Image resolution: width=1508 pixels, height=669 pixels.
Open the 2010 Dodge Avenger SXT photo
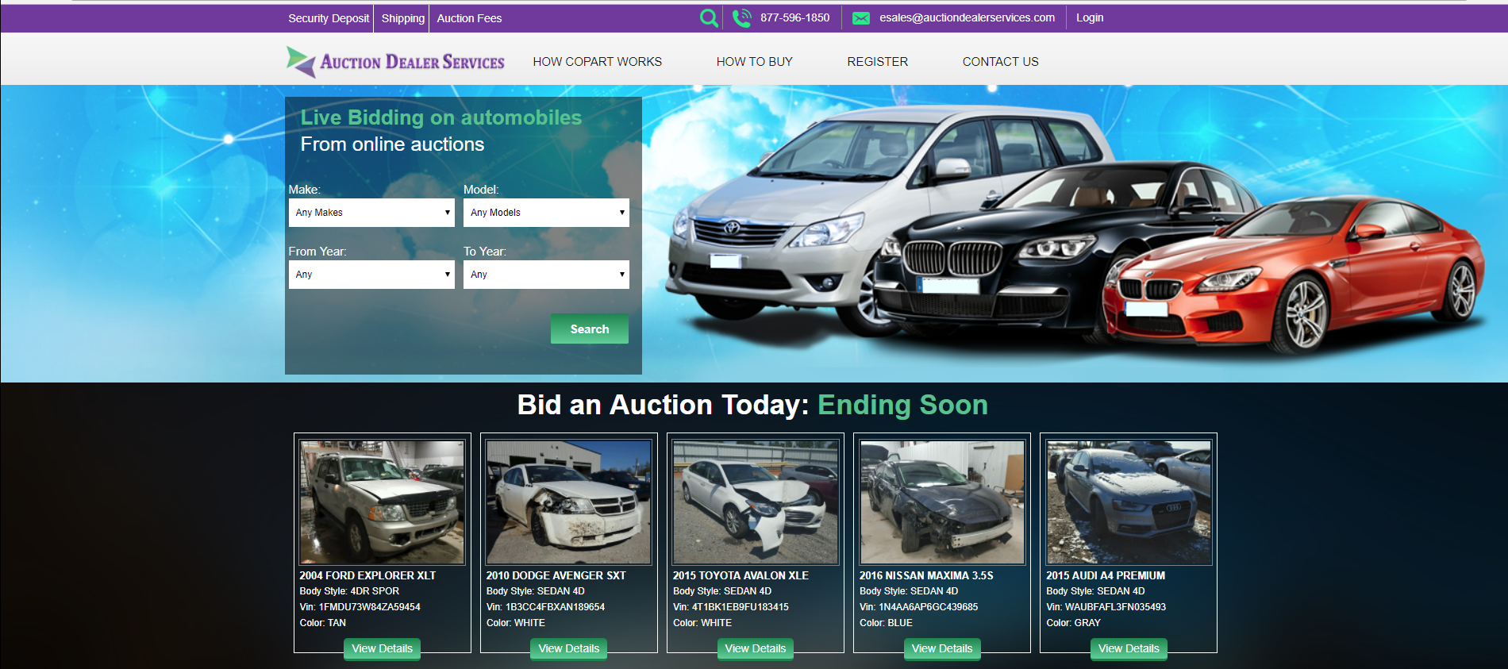tap(568, 502)
